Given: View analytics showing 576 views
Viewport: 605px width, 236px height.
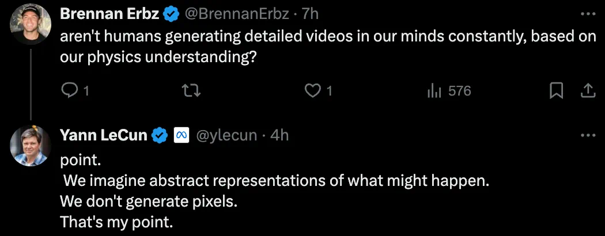Looking at the screenshot, I should click(433, 90).
